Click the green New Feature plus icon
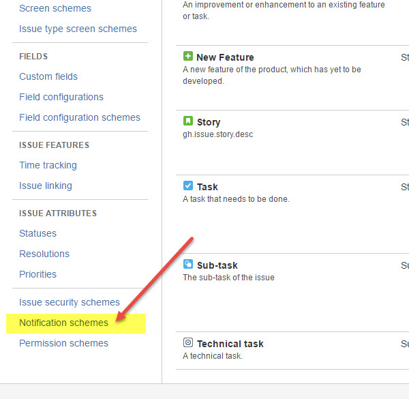Screen dimensions: 409x399 (188, 56)
